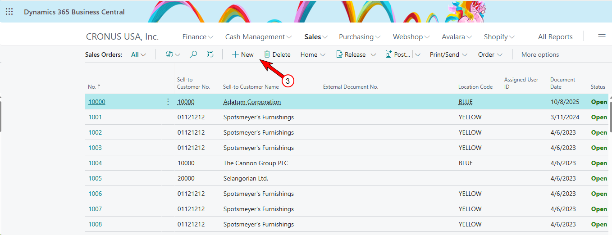Click the Document Date column header

(562, 83)
